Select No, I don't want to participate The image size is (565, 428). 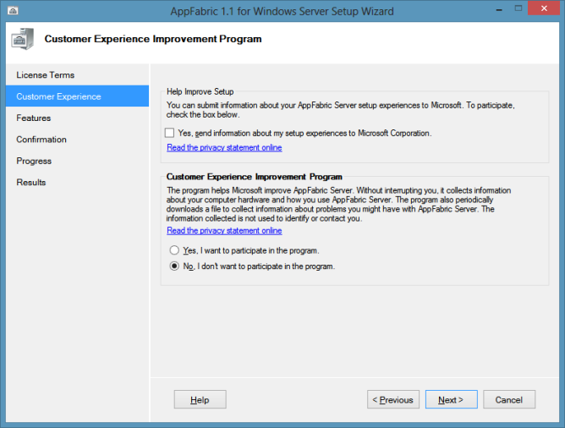point(174,266)
